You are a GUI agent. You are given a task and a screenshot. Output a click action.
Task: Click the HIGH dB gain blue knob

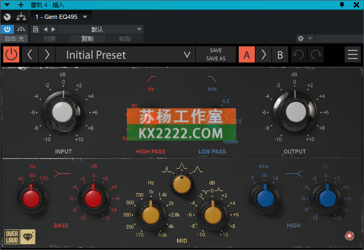pyautogui.click(x=327, y=198)
